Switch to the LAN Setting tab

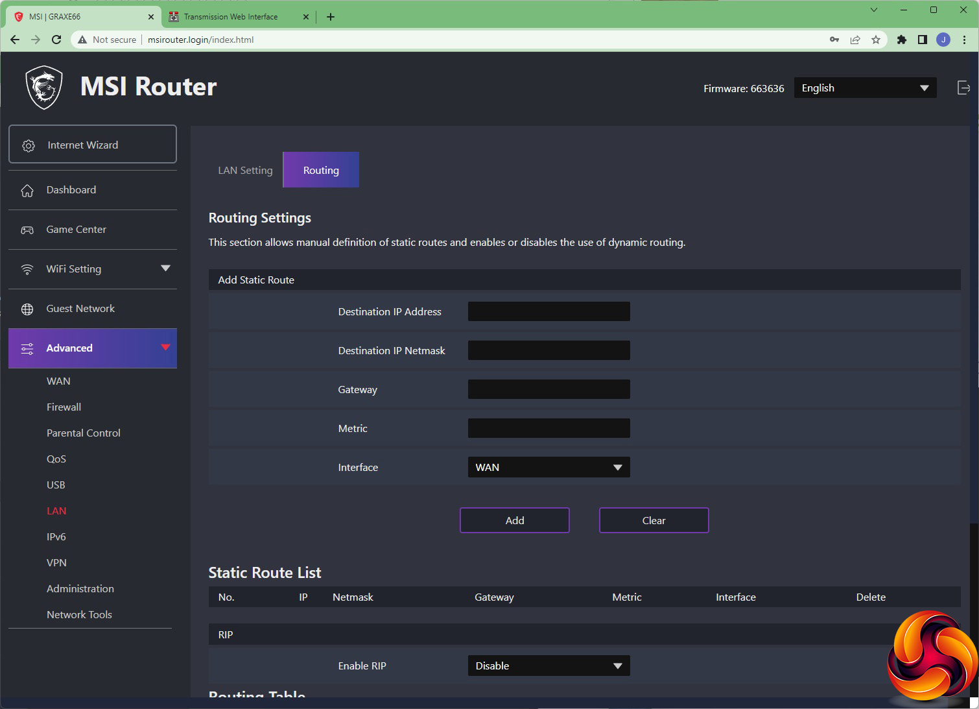click(245, 170)
